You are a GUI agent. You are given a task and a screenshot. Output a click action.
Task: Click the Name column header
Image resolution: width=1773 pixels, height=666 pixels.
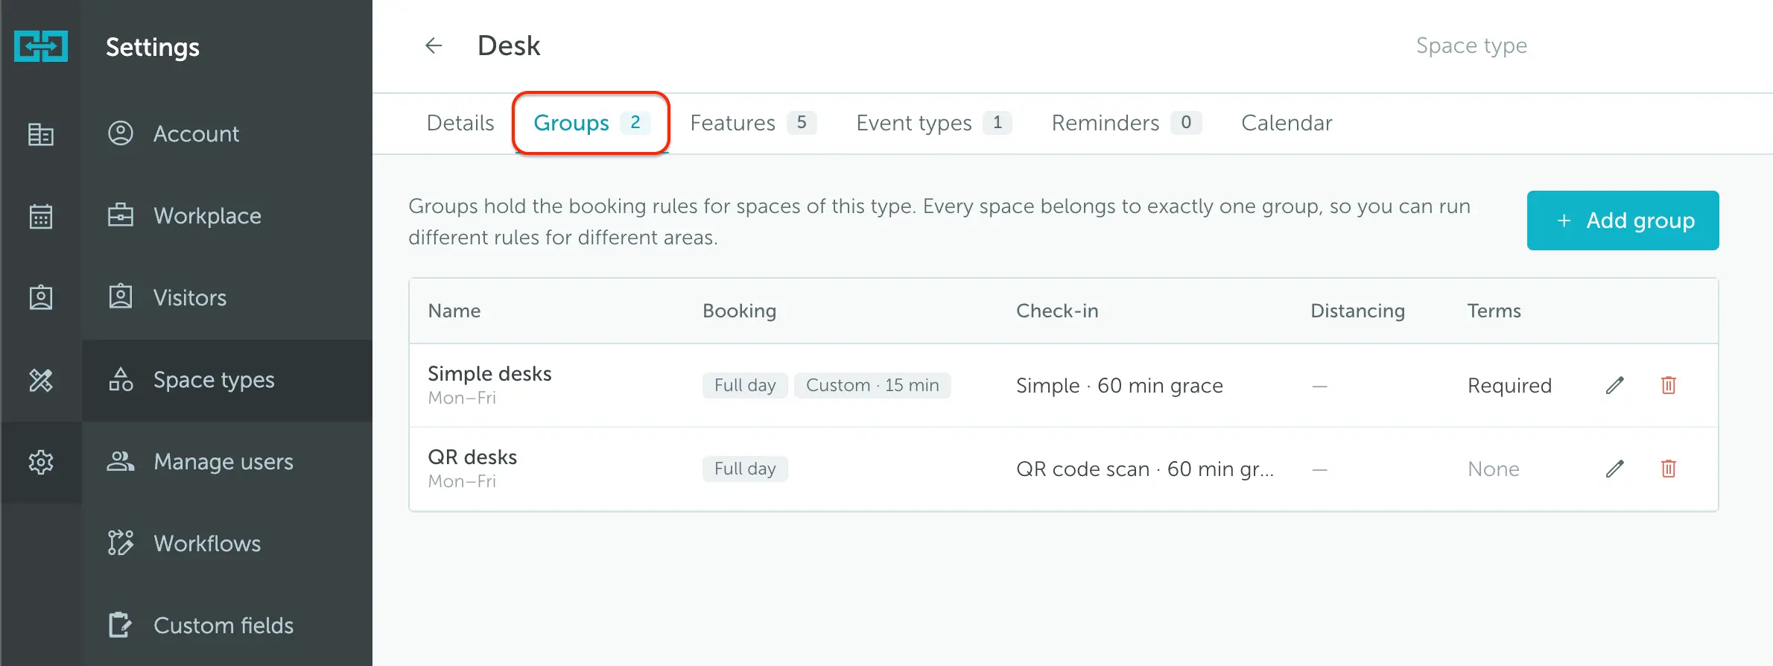pos(454,311)
